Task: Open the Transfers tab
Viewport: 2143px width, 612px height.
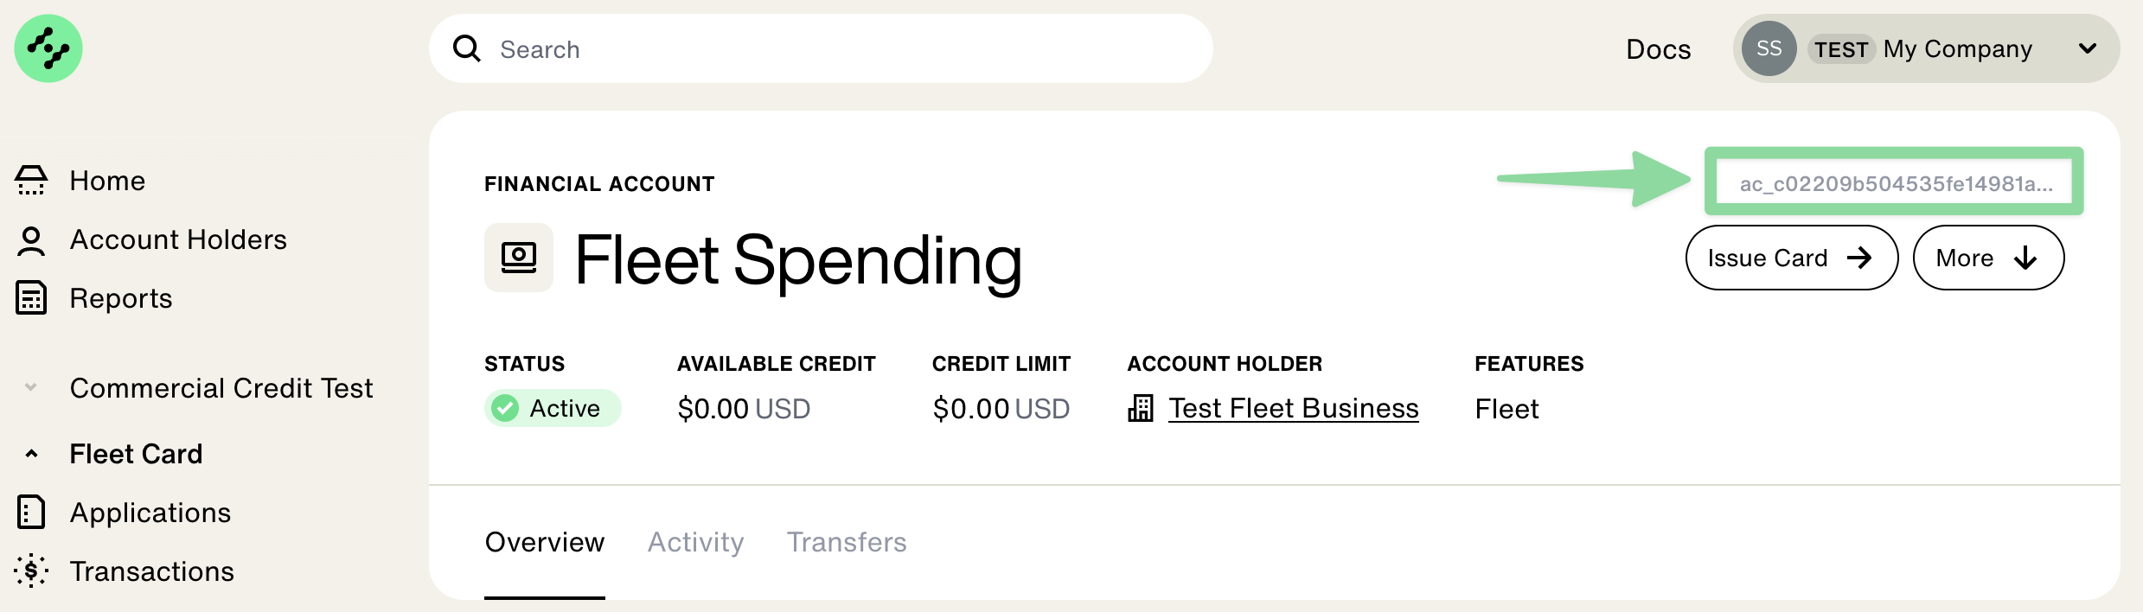Action: tap(846, 542)
